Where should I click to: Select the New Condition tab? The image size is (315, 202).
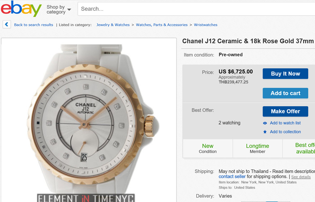click(x=208, y=148)
